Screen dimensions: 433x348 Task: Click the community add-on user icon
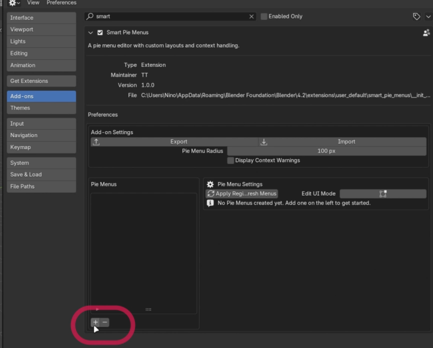(x=426, y=33)
